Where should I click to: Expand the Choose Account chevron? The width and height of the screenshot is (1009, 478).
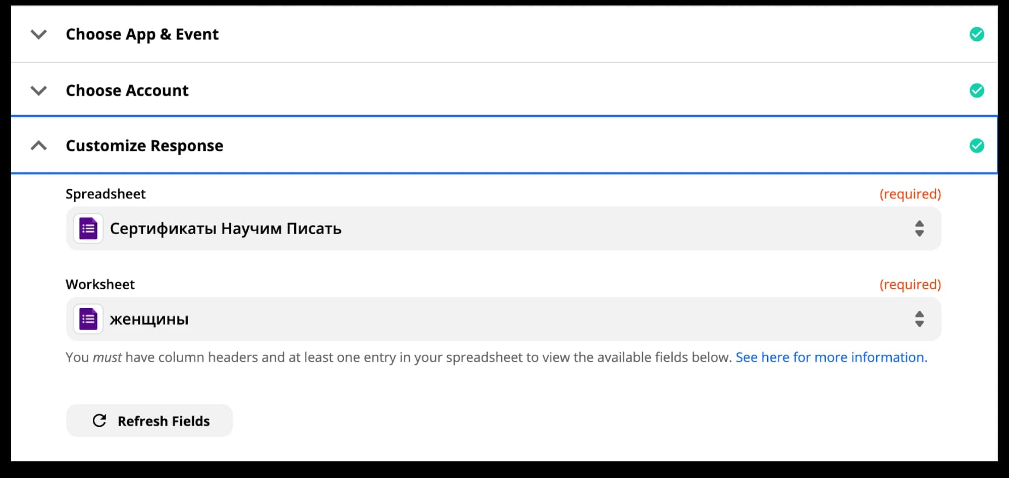[x=39, y=90]
